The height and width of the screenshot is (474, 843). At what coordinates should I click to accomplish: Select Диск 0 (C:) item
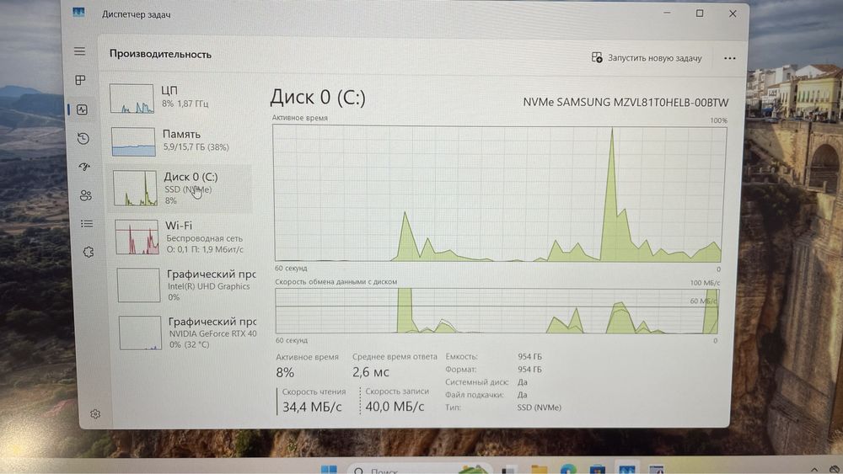coord(180,189)
